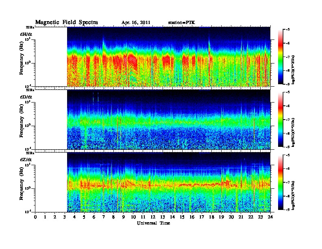Viewport: 322px width, 249px height.
Task: Click the 10^-1 tick of dZ/dt frequency axis
Action: (28, 212)
